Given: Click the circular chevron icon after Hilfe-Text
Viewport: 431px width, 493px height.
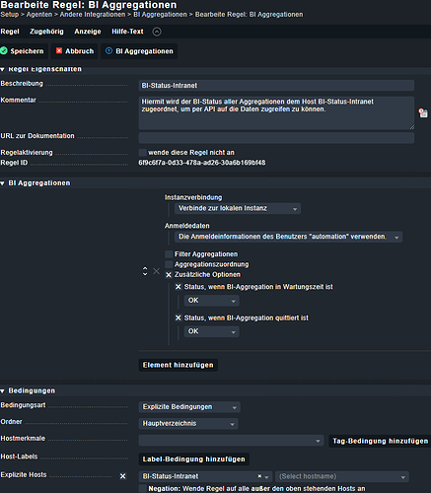Looking at the screenshot, I should [x=157, y=32].
